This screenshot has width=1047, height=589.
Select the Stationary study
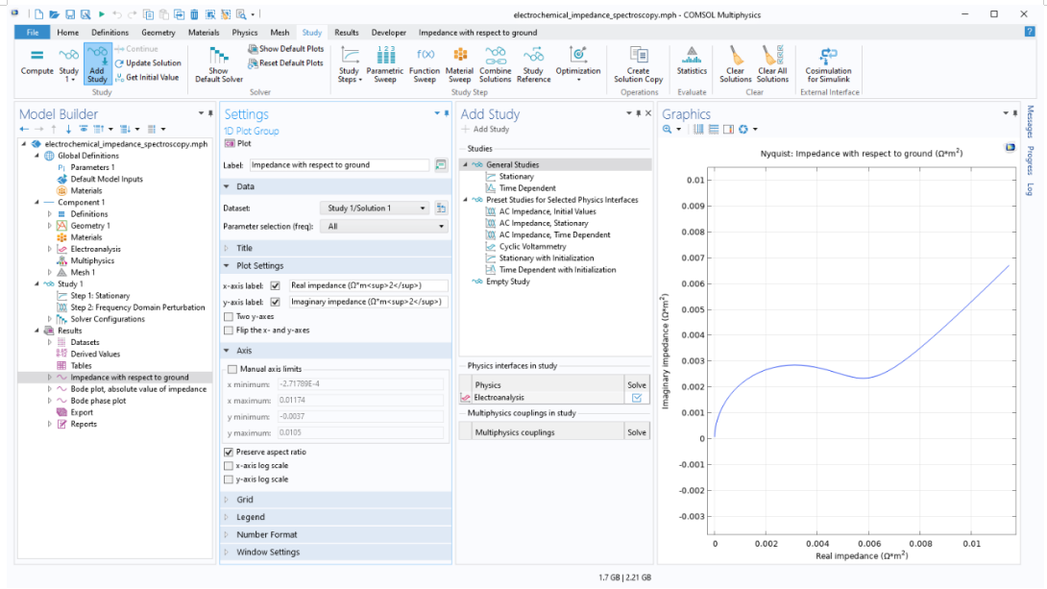516,177
